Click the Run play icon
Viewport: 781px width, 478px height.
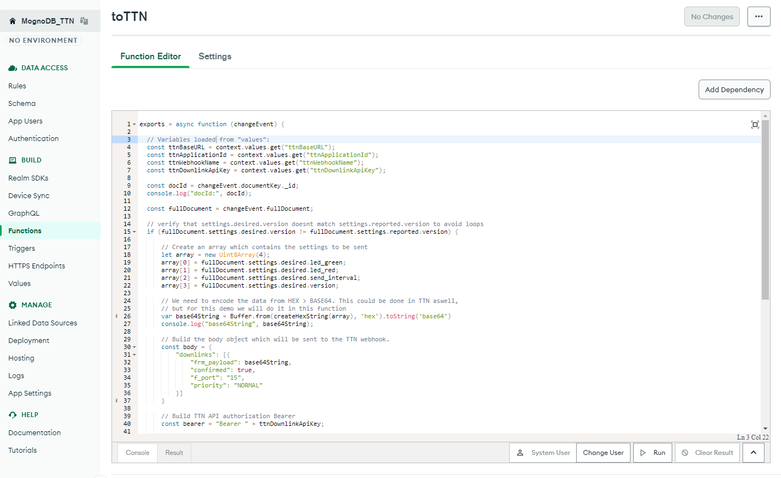point(643,453)
